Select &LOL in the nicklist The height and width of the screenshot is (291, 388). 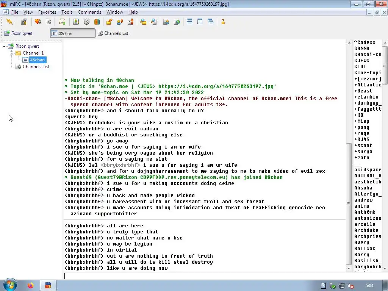pyautogui.click(x=360, y=67)
